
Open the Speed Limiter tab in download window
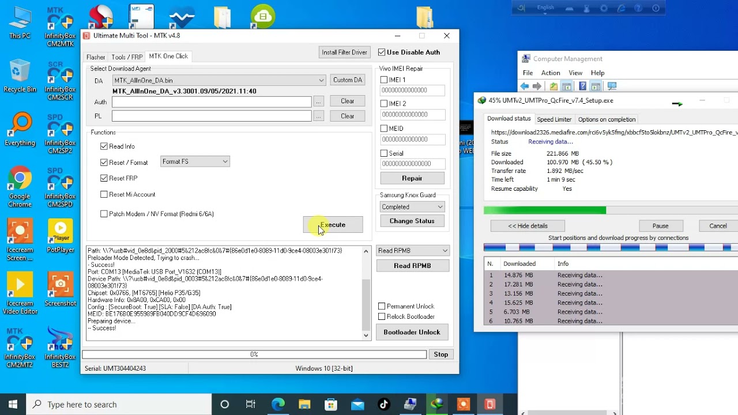[554, 119]
